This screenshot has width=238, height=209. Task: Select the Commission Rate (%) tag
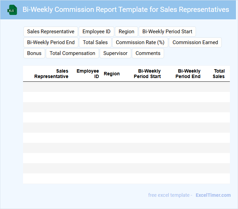coord(140,42)
